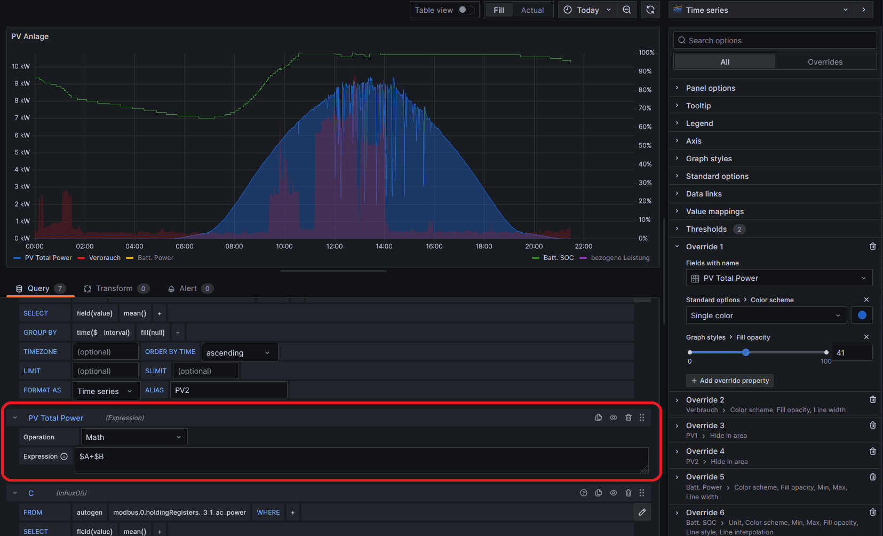This screenshot has height=536, width=883.
Task: Expand the Legend options section
Action: point(699,123)
